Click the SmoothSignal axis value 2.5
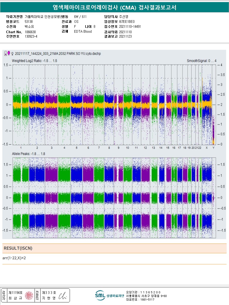The height and width of the screenshot is (305, 229). (x=223, y=94)
